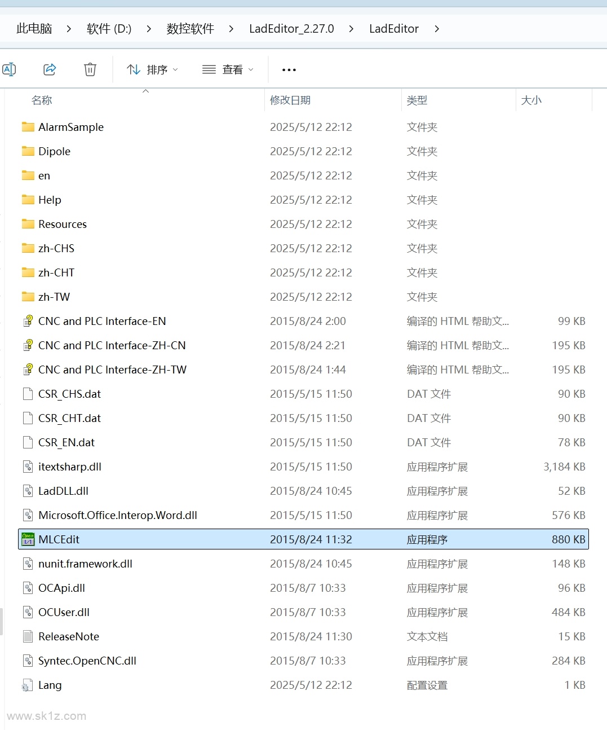Click the Share toolbar icon
The width and height of the screenshot is (607, 730).
pyautogui.click(x=50, y=69)
